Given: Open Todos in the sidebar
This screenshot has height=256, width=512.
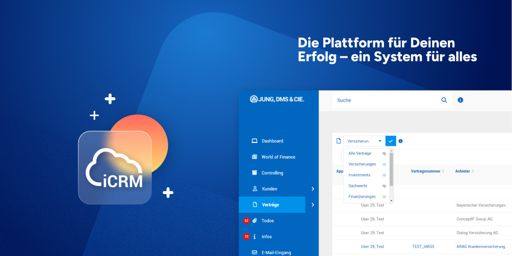Looking at the screenshot, I should (x=268, y=221).
